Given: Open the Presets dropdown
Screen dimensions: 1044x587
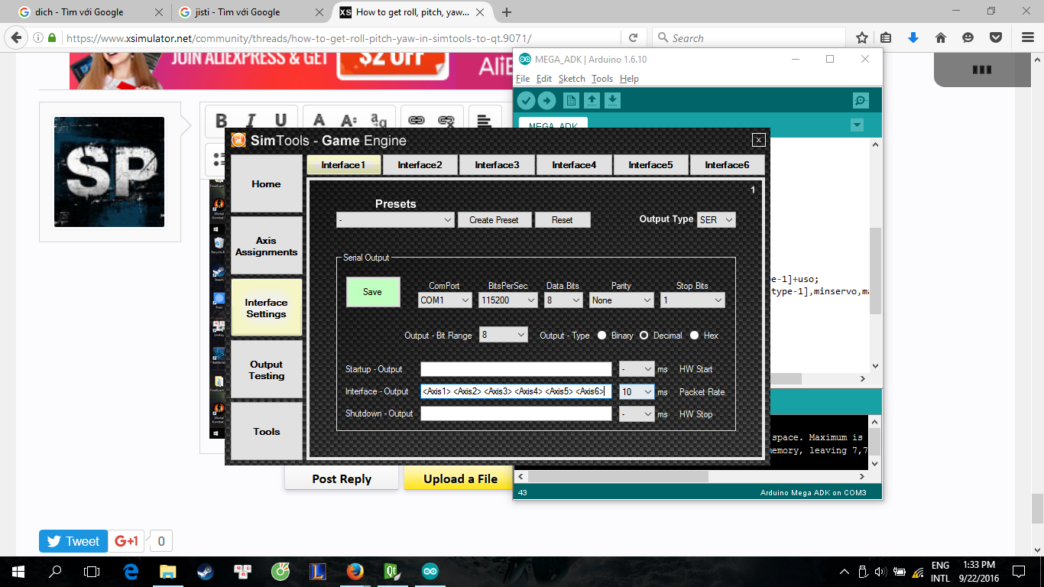Looking at the screenshot, I should coord(395,219).
